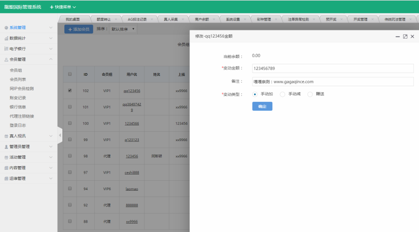419x232 pixels.
Task: Select the 手动减 radio option
Action: (x=282, y=94)
